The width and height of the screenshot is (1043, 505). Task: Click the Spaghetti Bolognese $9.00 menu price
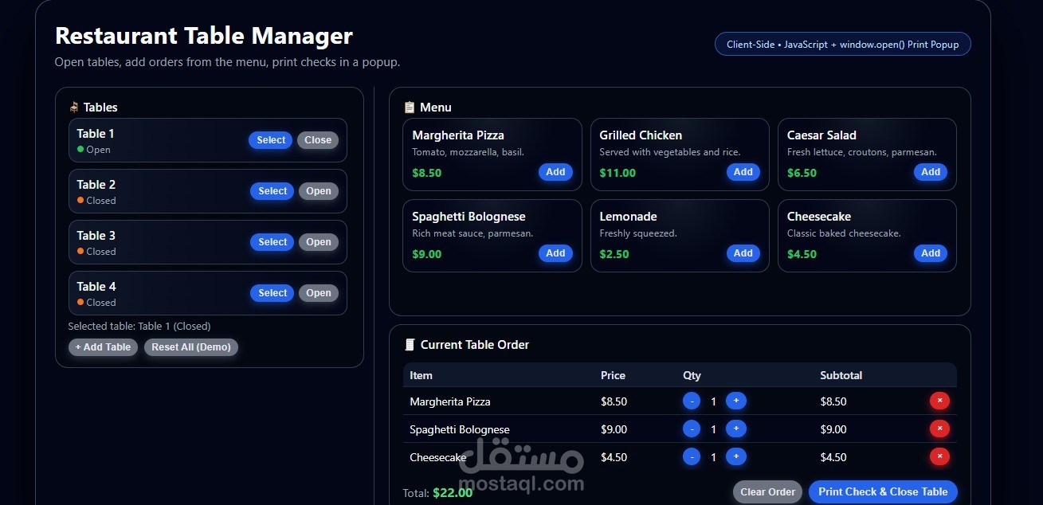(426, 254)
